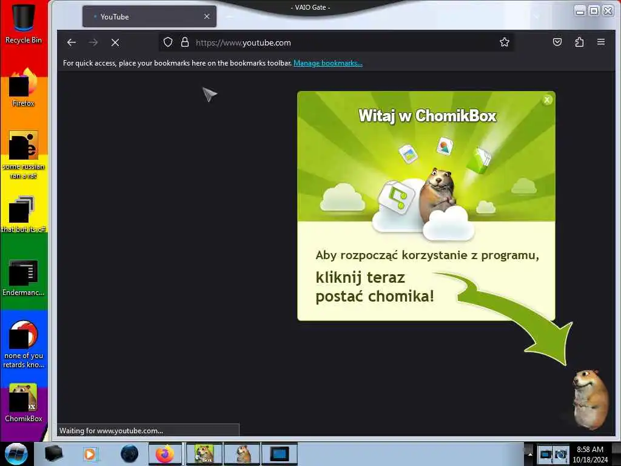621x466 pixels.
Task: Stop loading the YouTube page
Action: [x=115, y=42]
